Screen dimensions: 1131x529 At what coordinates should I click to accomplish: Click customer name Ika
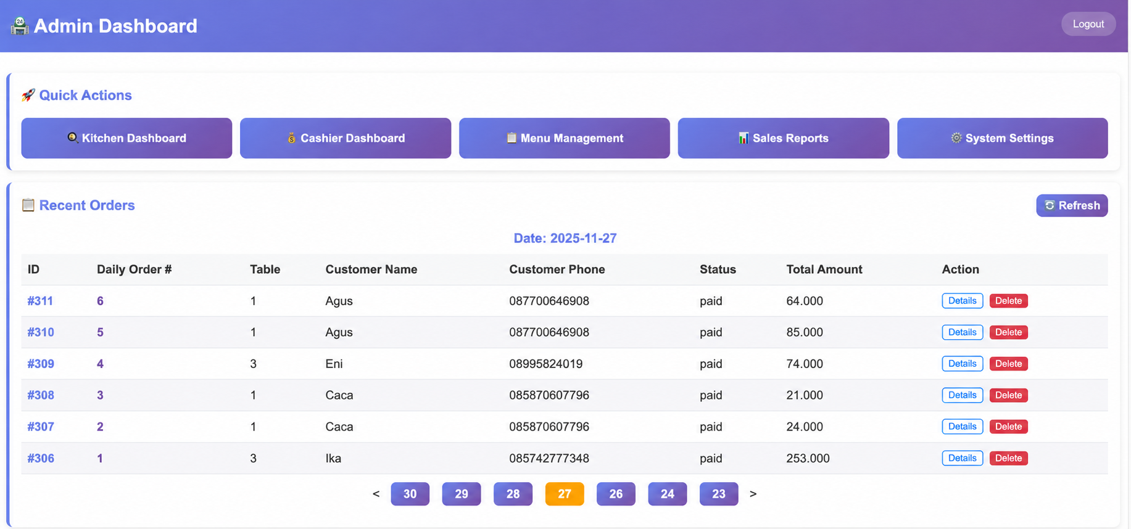coord(333,458)
